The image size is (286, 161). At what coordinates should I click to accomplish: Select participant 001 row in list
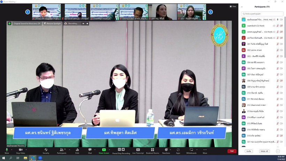[x=262, y=44]
